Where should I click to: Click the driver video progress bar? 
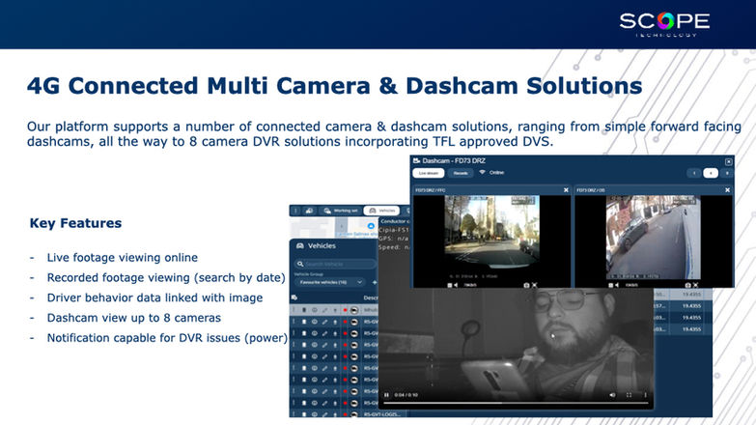click(516, 403)
